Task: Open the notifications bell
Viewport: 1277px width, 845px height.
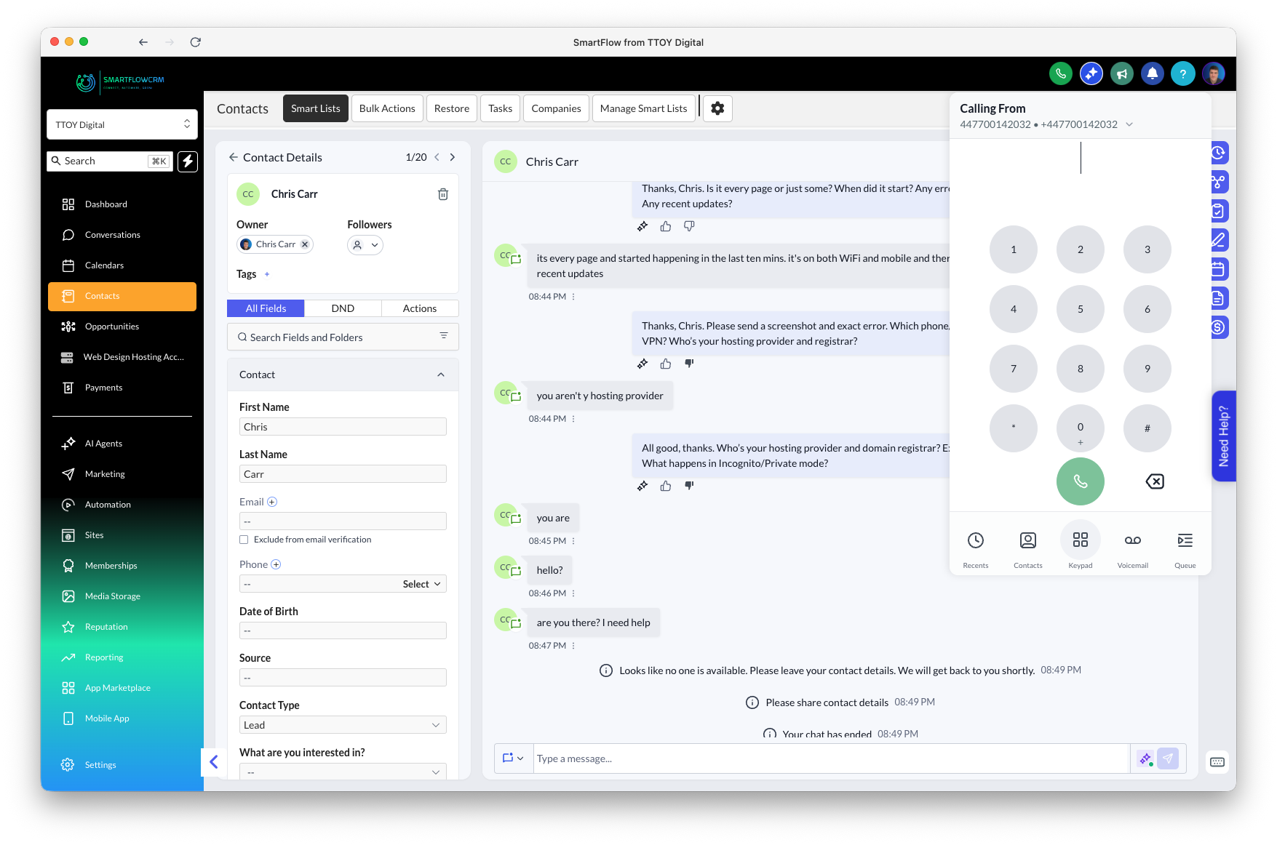Action: (x=1152, y=73)
